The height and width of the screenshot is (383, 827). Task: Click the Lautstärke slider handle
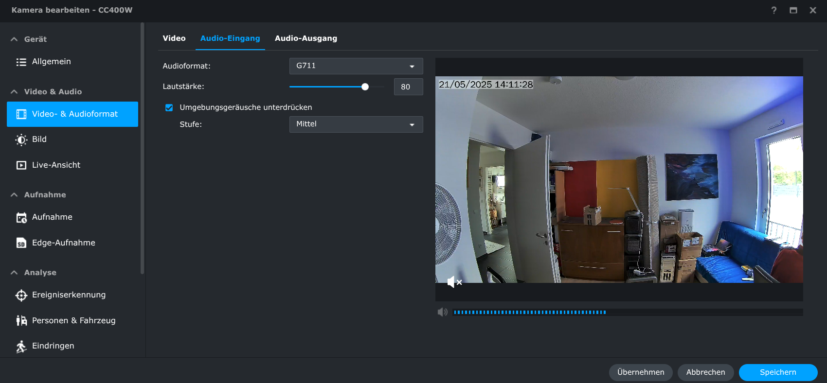point(365,87)
